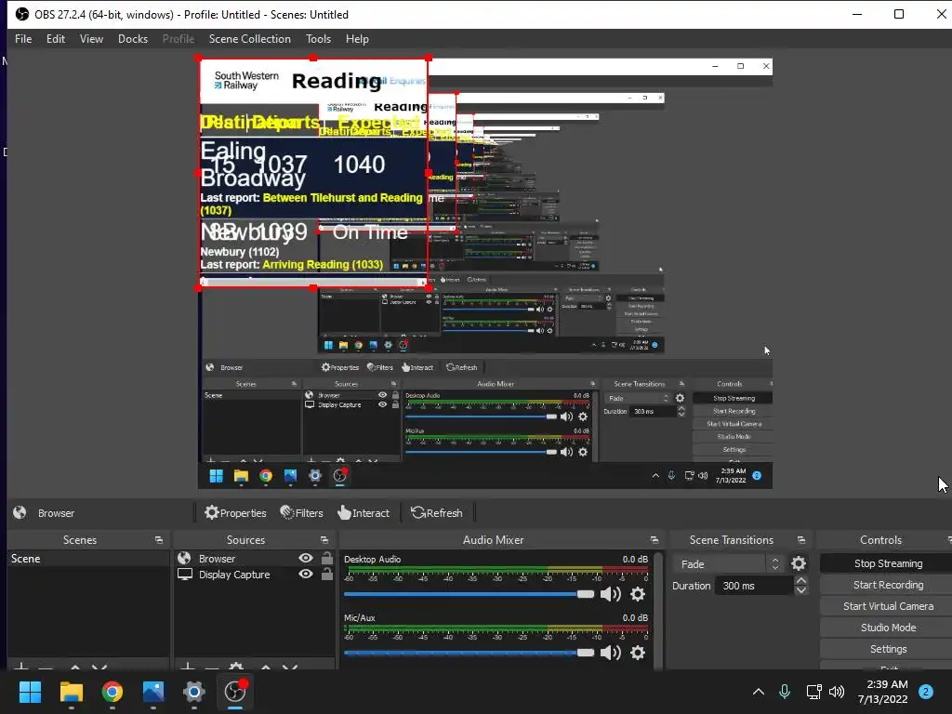Undock the Audio Mixer panel
Screen dimensions: 952x714
point(654,540)
